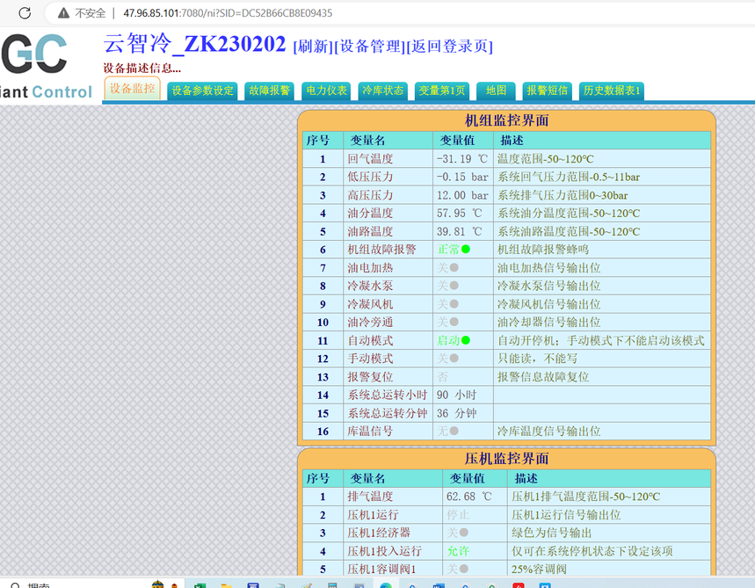755x588 pixels.
Task: Click the not-secure warning triangle icon
Action: click(x=63, y=13)
